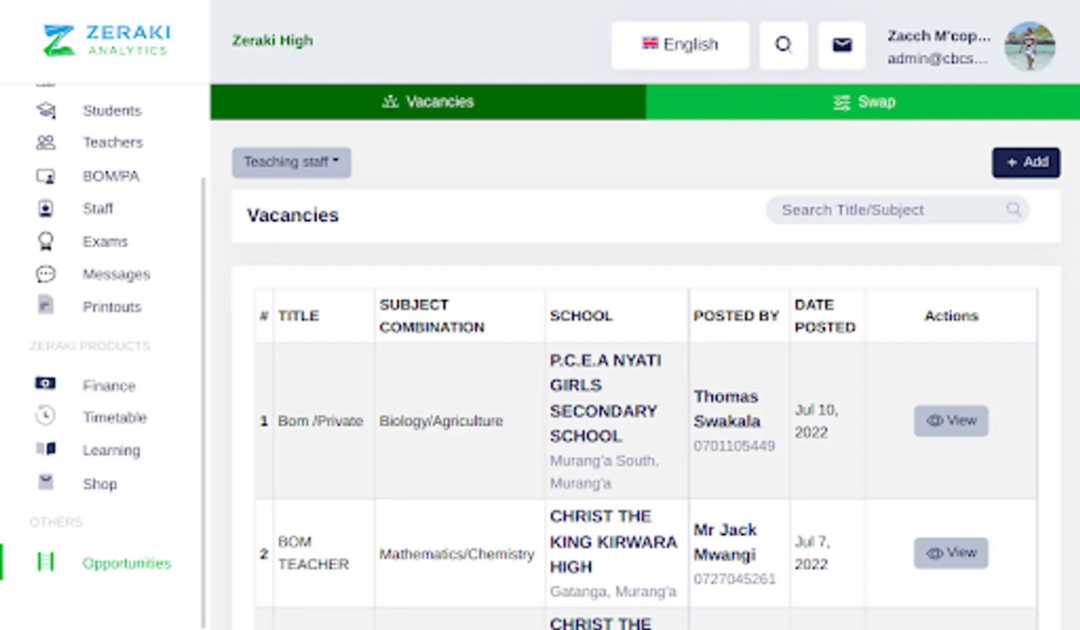Open Learning via its book icon
This screenshot has height=630, width=1080.
pyautogui.click(x=46, y=449)
